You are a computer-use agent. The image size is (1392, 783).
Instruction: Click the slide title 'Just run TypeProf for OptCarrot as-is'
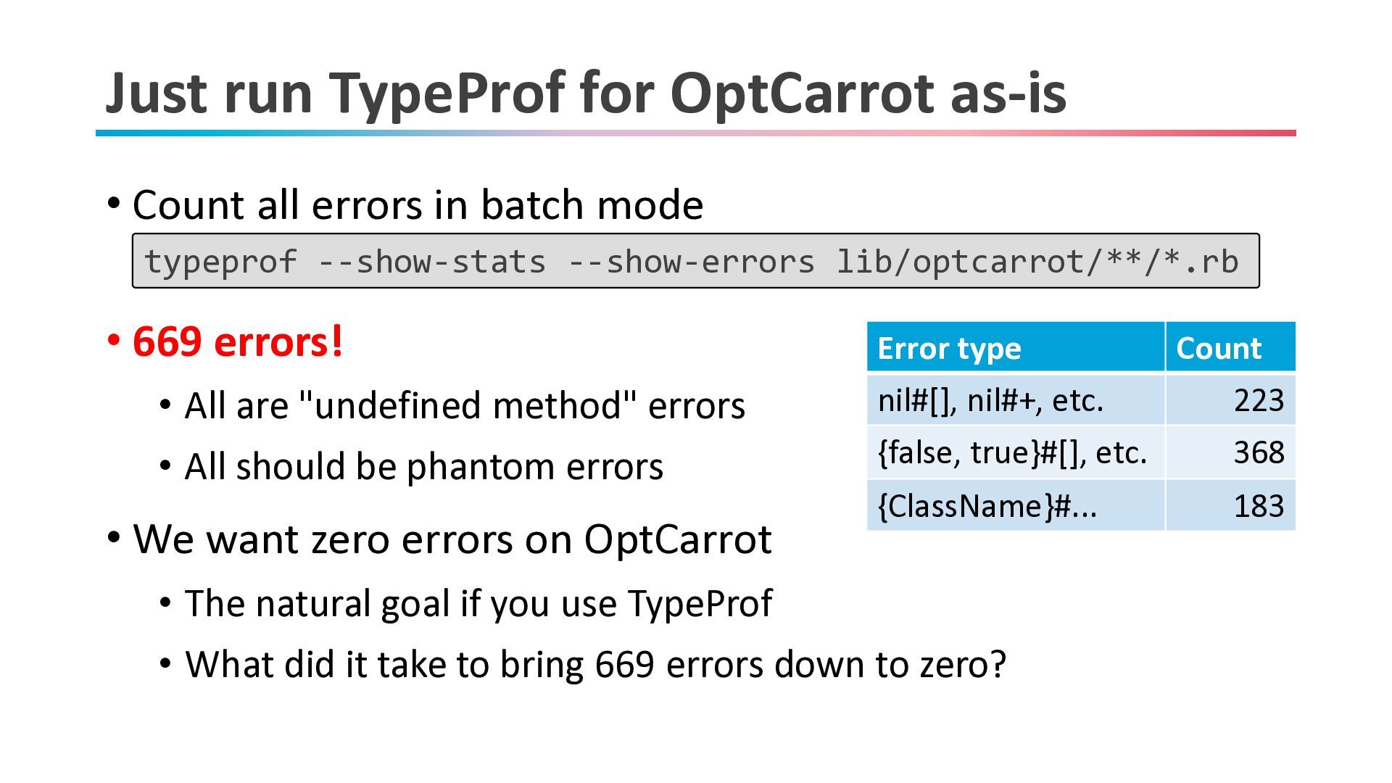(586, 93)
